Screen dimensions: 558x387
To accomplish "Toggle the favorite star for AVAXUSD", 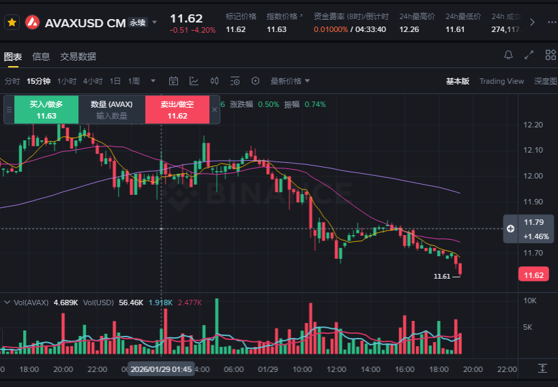I will [12, 22].
